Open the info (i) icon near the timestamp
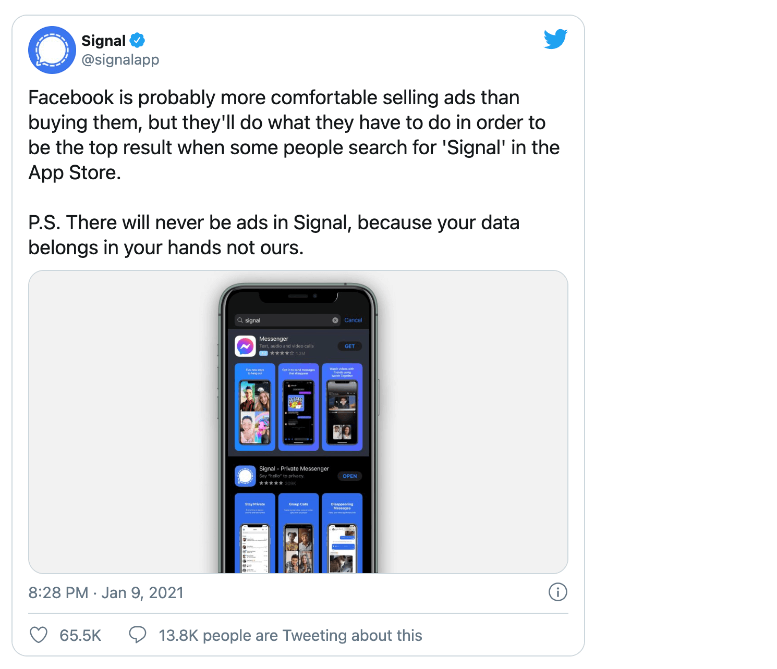The width and height of the screenshot is (777, 669). (x=557, y=592)
